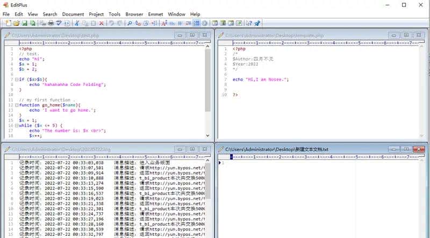Viewport: 430px width, 238px height.
Task: Click the scroll-up arrow in test.php window
Action: tap(207, 46)
